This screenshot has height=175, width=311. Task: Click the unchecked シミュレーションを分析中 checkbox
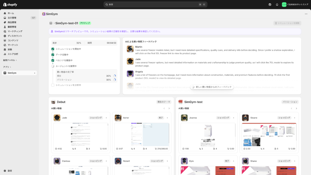point(53,85)
